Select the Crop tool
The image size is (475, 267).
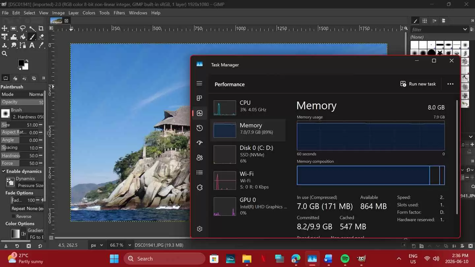(x=41, y=29)
